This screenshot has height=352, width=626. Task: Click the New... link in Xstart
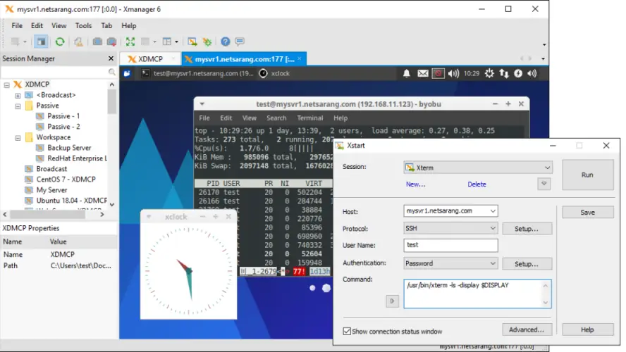point(415,184)
